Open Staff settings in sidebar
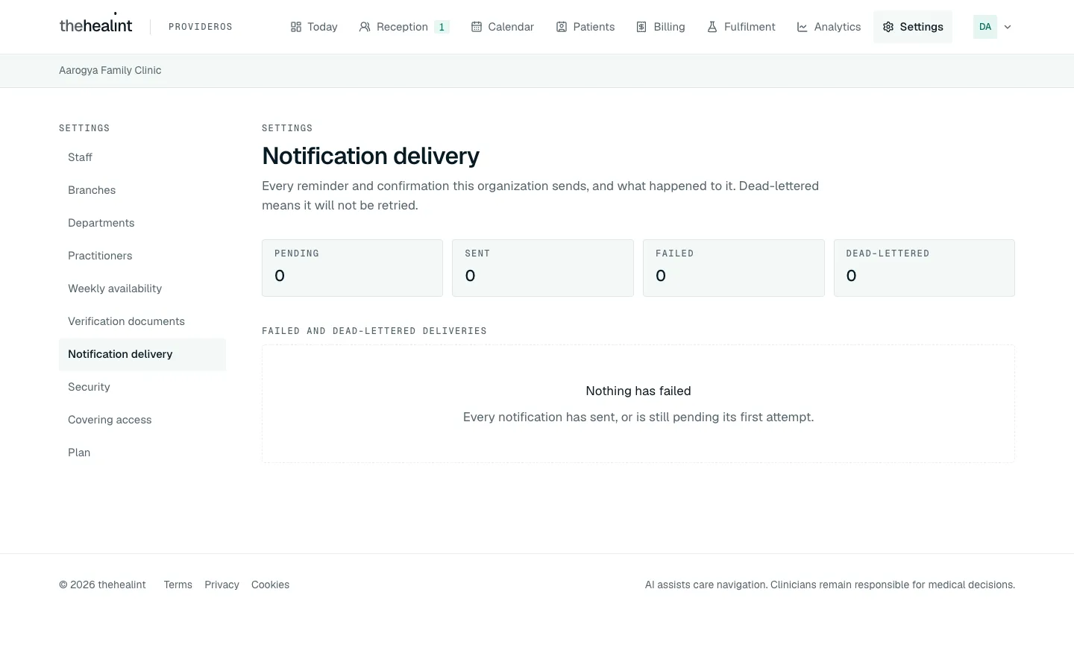Image resolution: width=1074 pixels, height=671 pixels. (142, 157)
